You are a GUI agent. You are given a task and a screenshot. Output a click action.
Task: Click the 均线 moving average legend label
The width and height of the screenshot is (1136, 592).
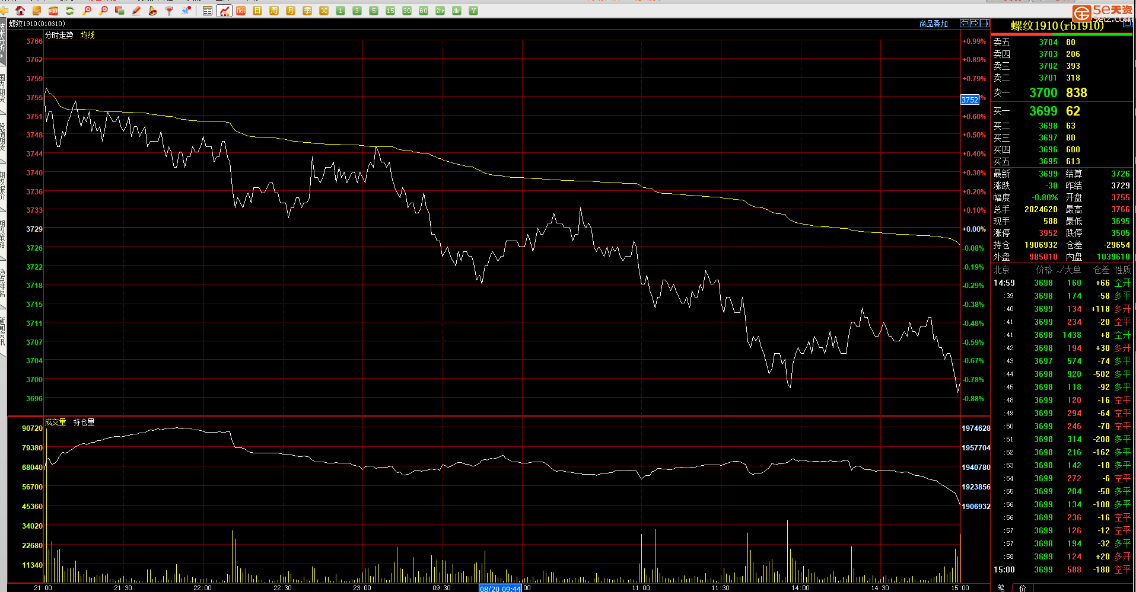pyautogui.click(x=88, y=35)
